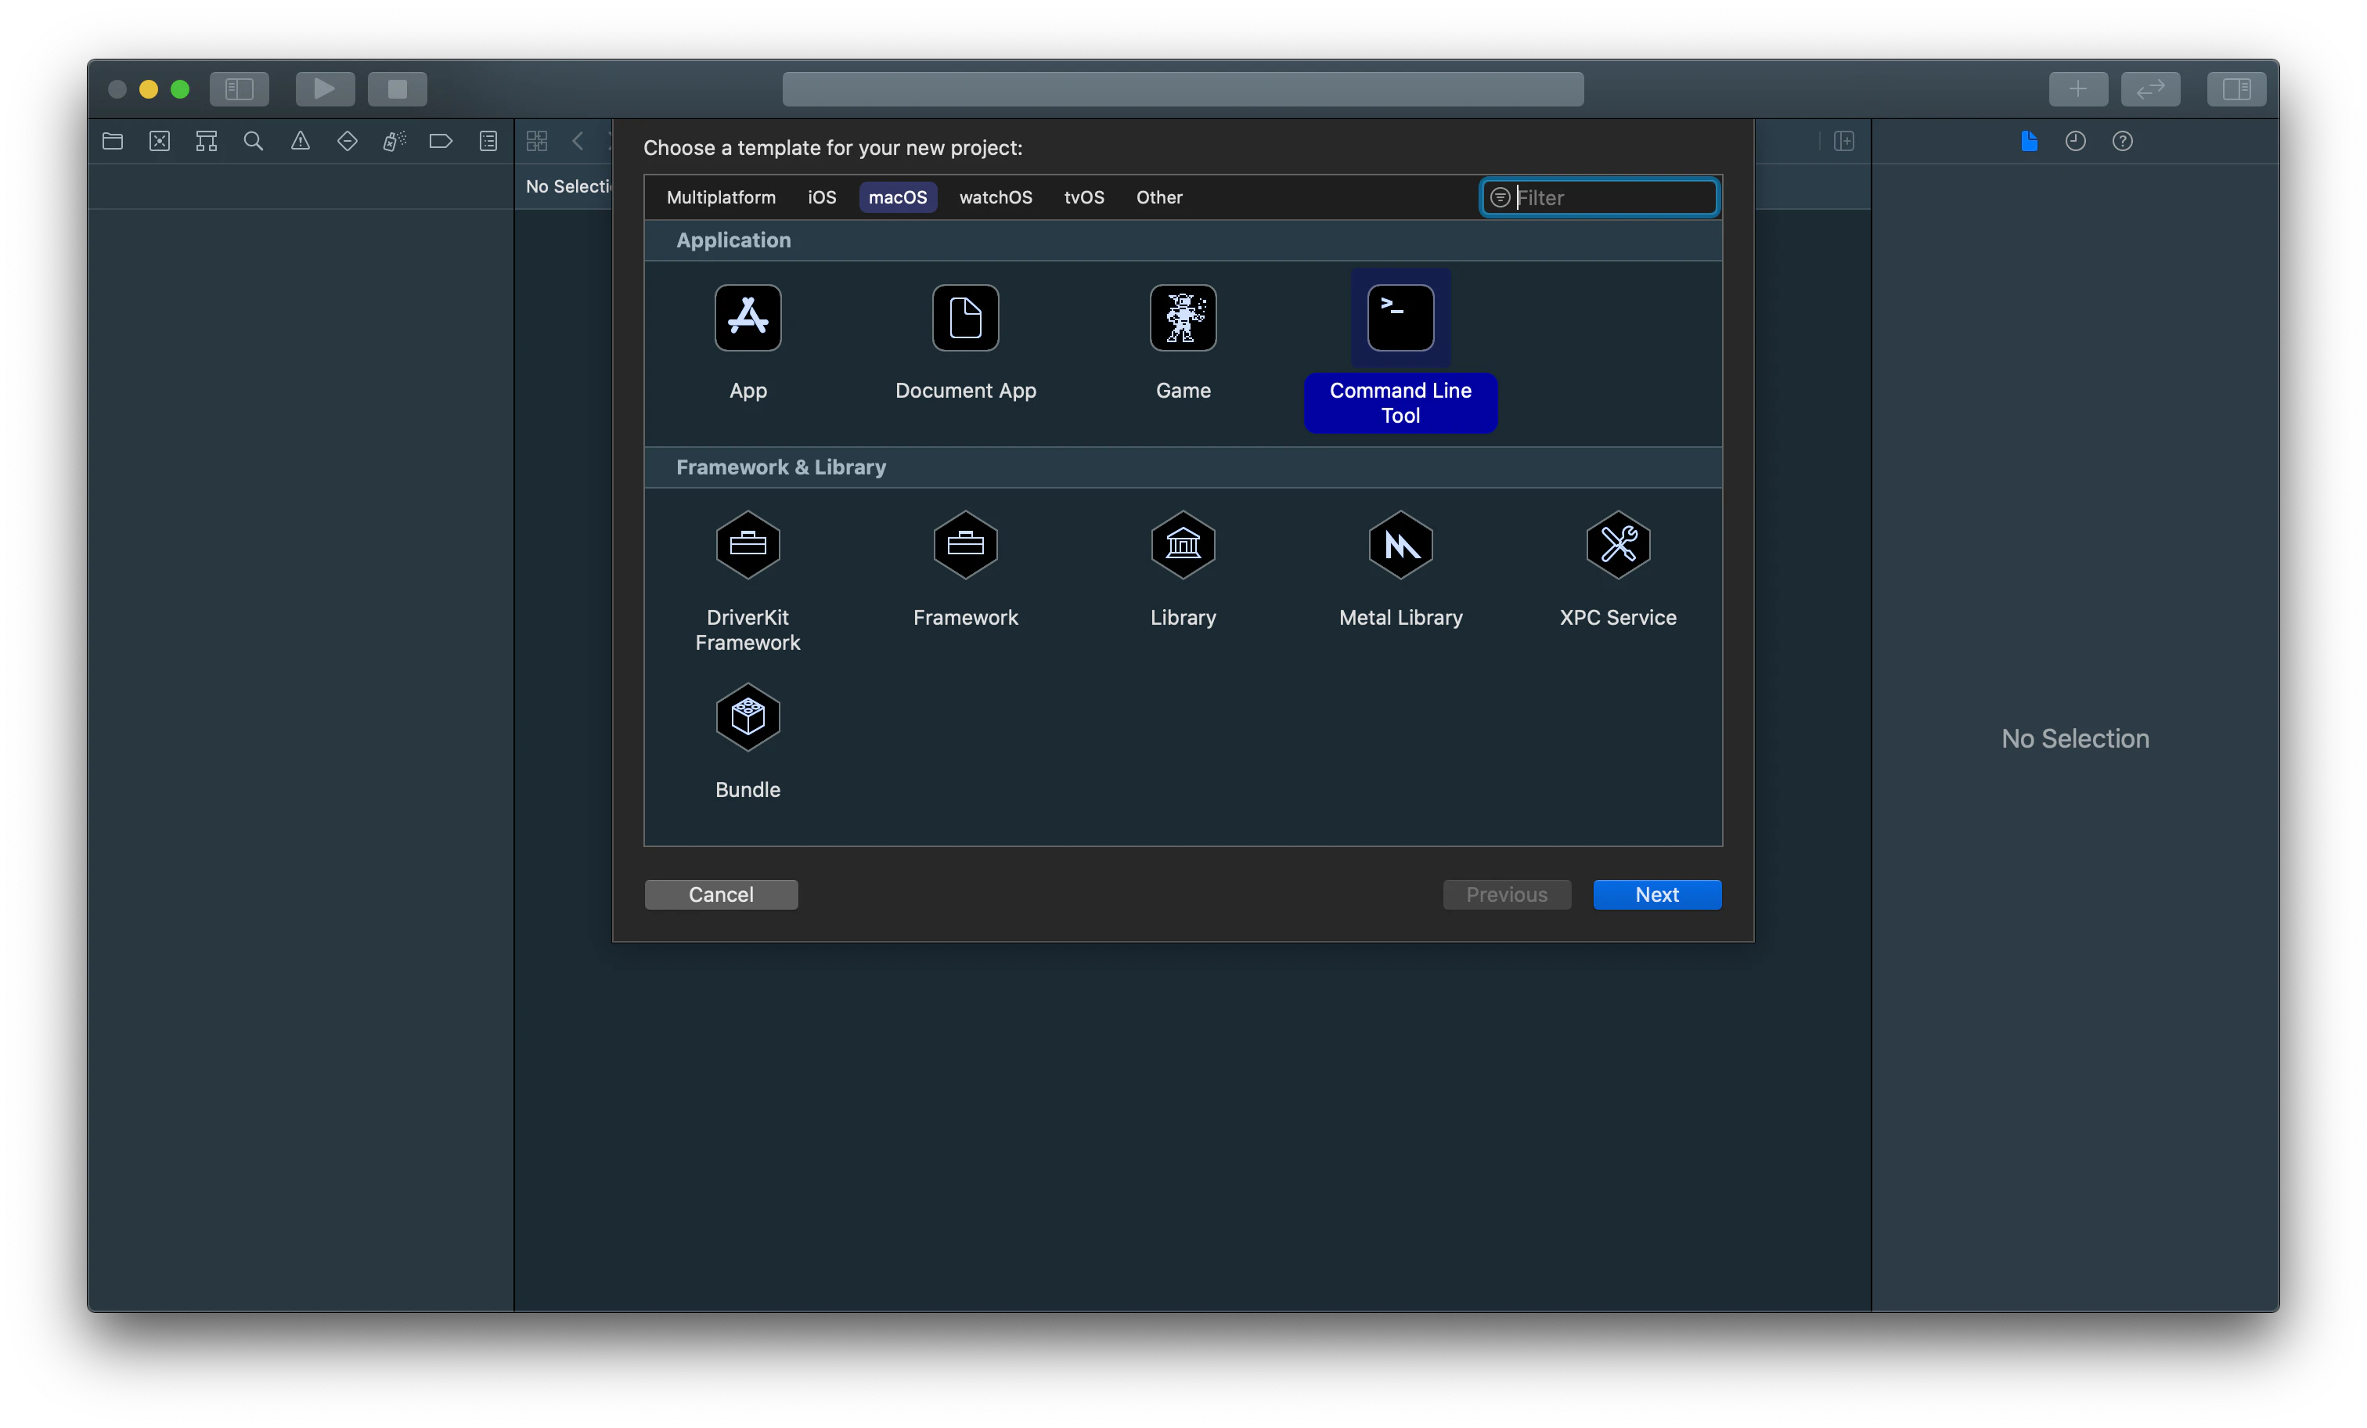Toggle the inspectors panel

(x=2236, y=89)
